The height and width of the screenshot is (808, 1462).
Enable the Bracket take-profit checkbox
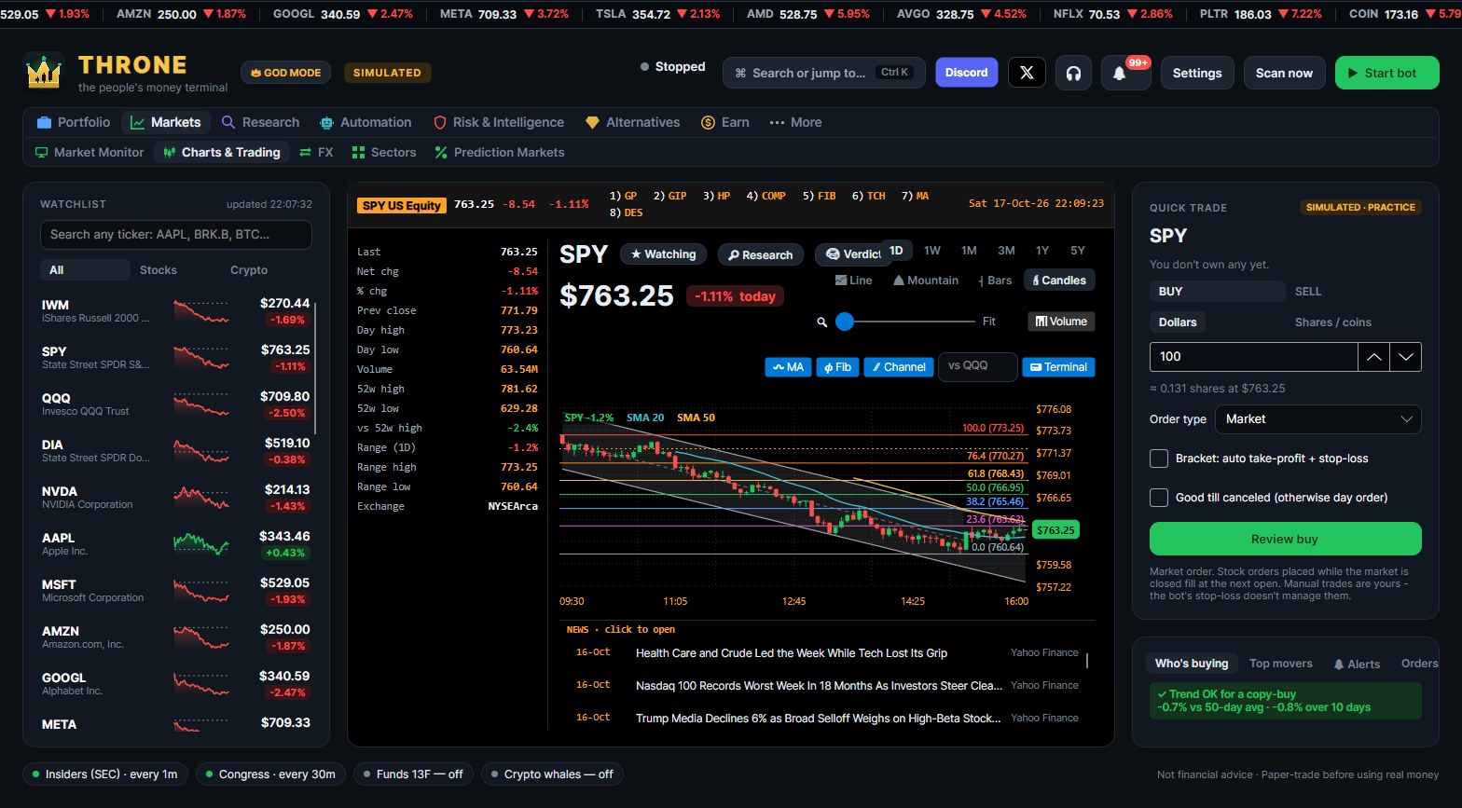pyautogui.click(x=1159, y=459)
